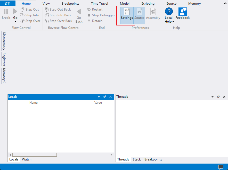This screenshot has height=170, width=228.
Task: Collapse the ribbon with the chevron
Action: (225, 4)
